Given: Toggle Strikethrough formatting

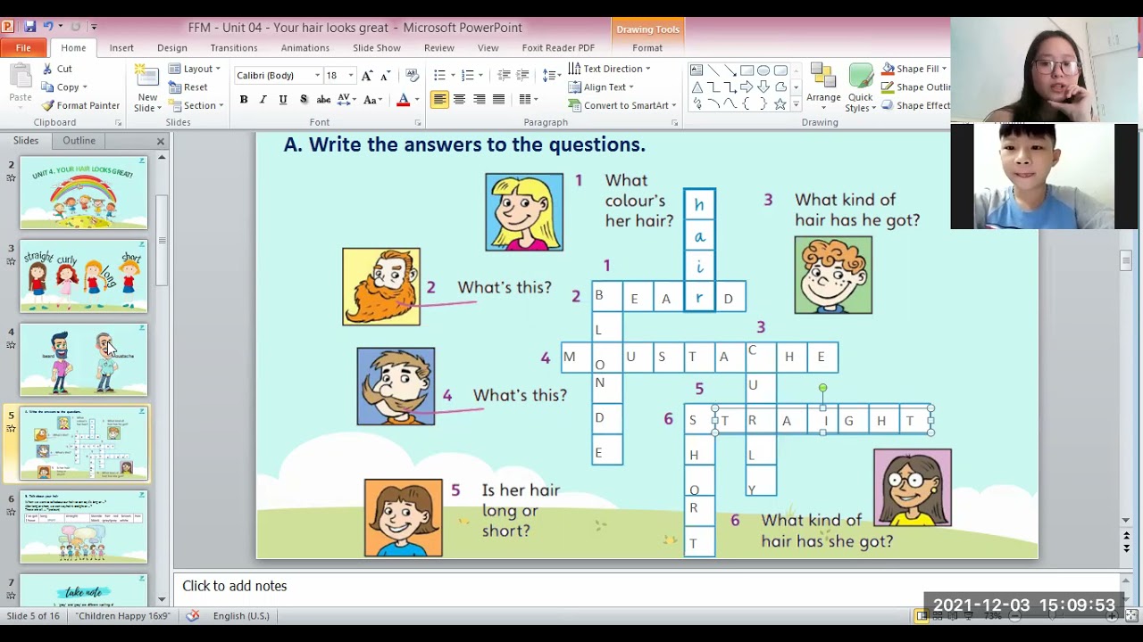Looking at the screenshot, I should 324,99.
